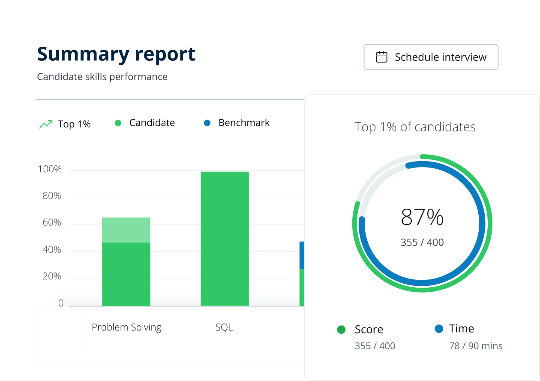Image resolution: width=540 pixels, height=381 pixels.
Task: Click the inner blue time progress ring
Action: tap(483, 223)
